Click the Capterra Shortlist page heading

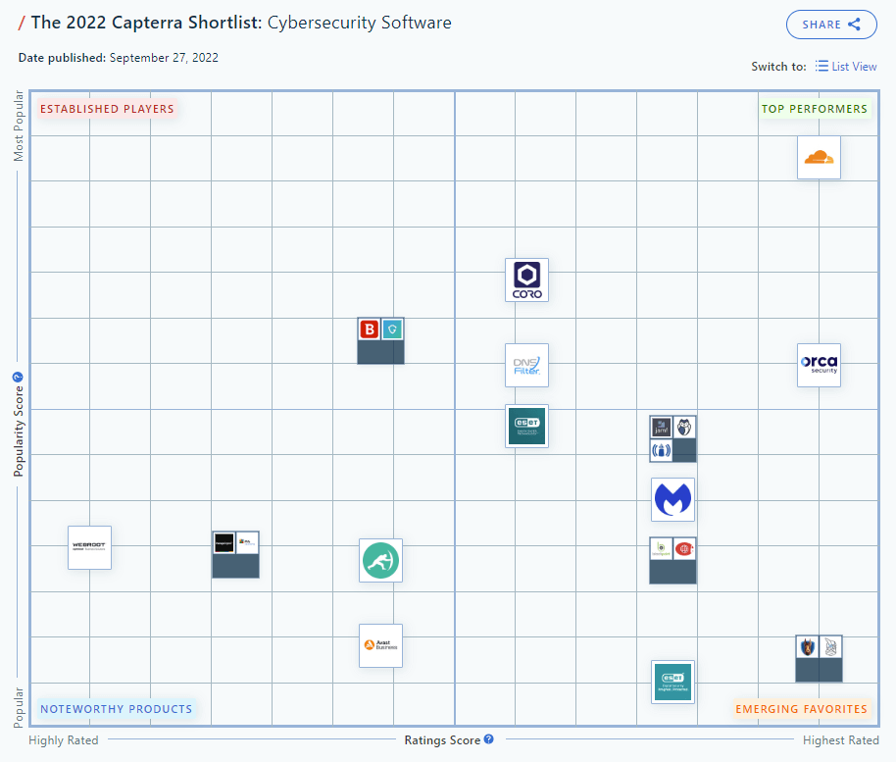tap(240, 23)
